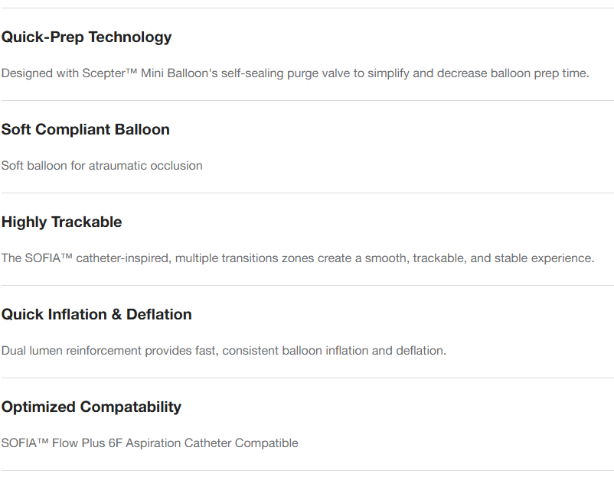The height and width of the screenshot is (483, 614).
Task: Click the Highly Trackable heading
Action: click(62, 222)
